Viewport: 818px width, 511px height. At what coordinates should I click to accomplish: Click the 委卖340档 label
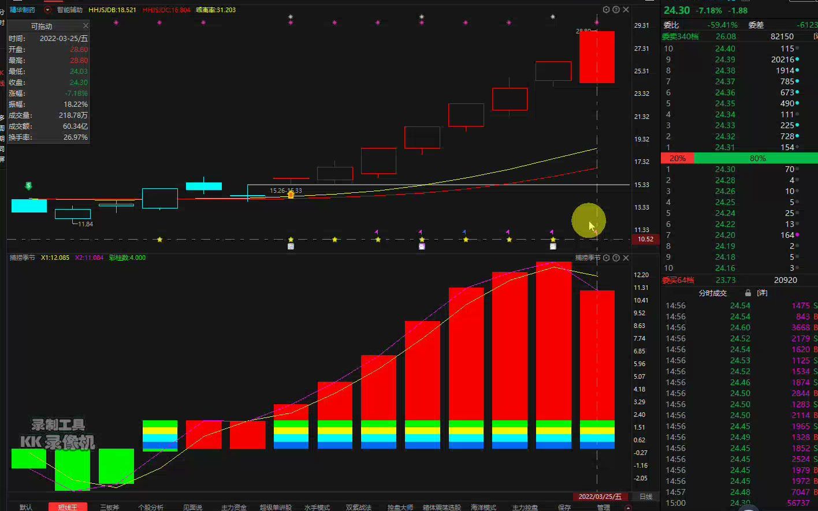(680, 36)
